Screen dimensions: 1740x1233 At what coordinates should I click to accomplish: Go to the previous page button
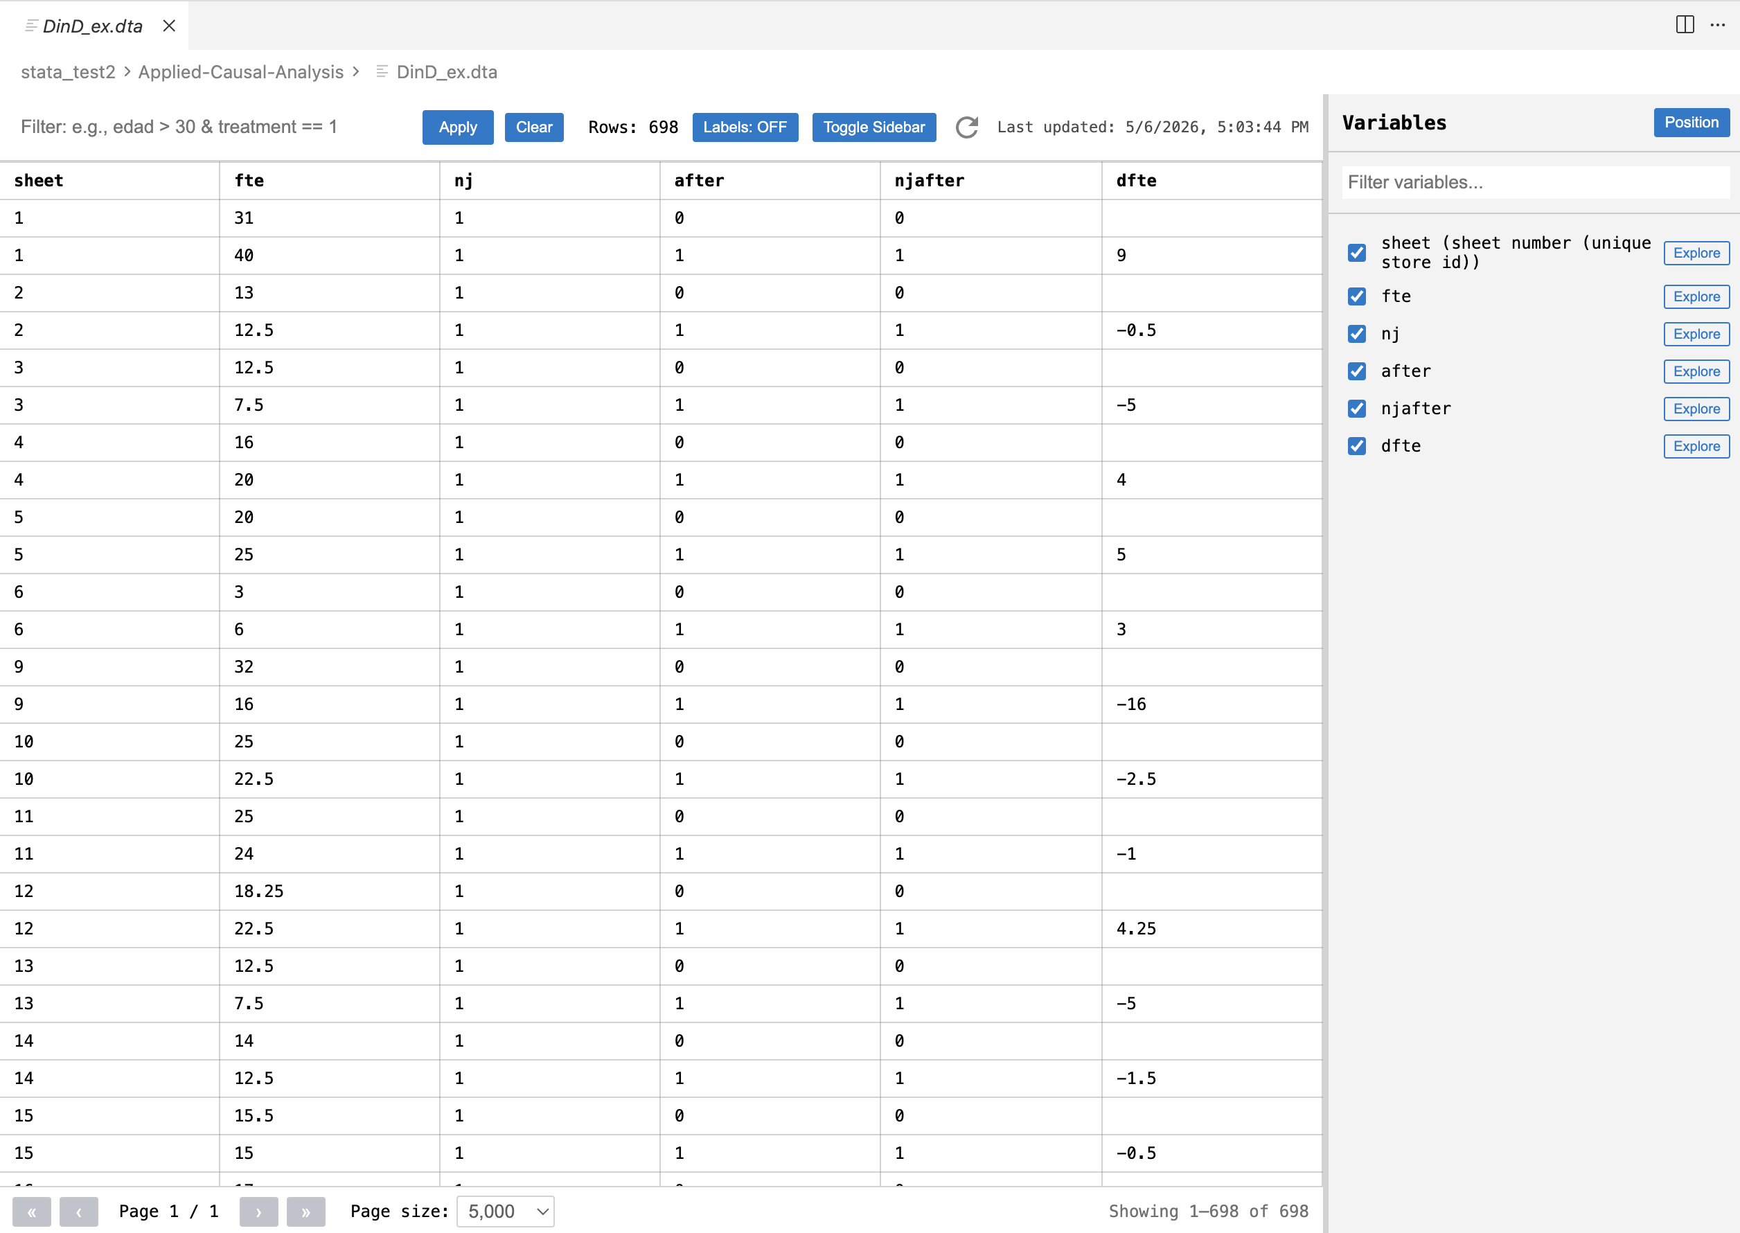coord(79,1212)
